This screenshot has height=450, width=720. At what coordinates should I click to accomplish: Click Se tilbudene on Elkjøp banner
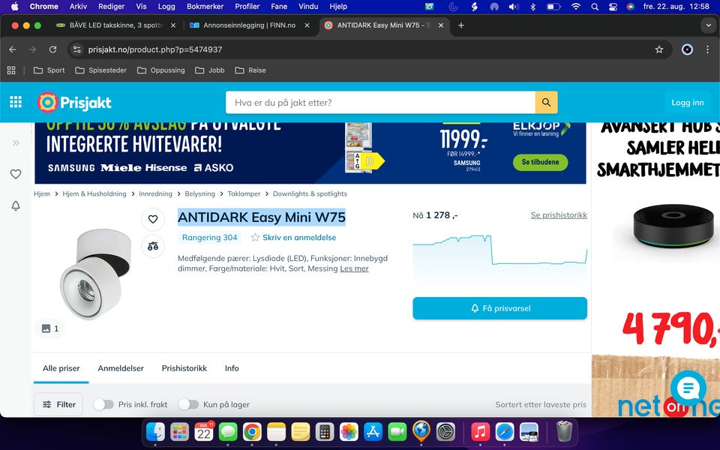click(x=540, y=162)
